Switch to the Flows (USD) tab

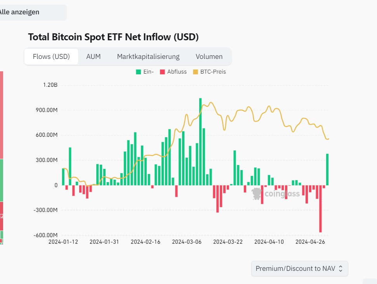click(x=51, y=57)
